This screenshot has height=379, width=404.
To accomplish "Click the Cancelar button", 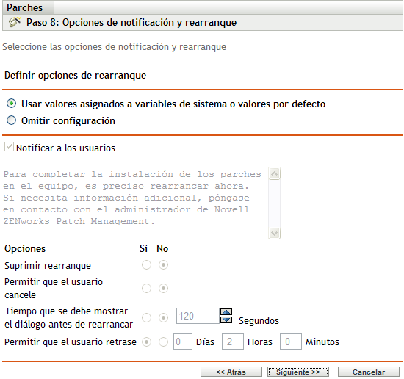I will [x=369, y=372].
